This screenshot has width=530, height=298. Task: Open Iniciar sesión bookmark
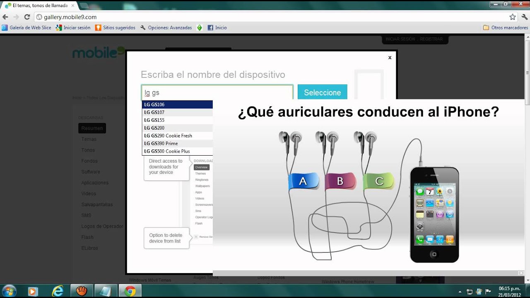click(73, 28)
